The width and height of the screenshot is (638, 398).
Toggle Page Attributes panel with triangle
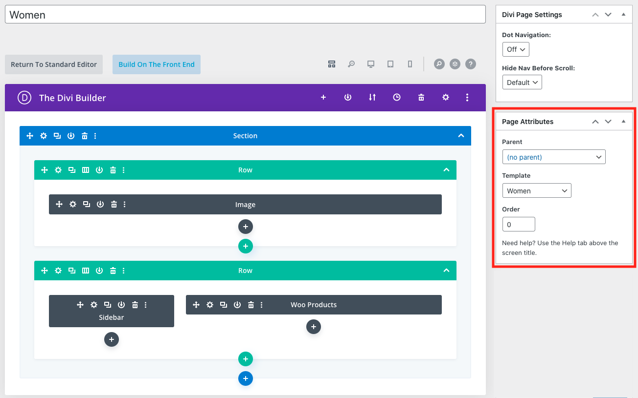(623, 121)
